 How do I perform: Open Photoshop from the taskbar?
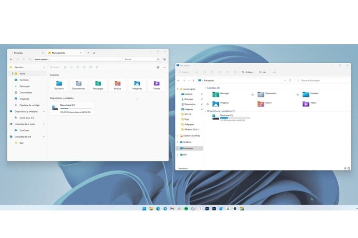tap(207, 208)
